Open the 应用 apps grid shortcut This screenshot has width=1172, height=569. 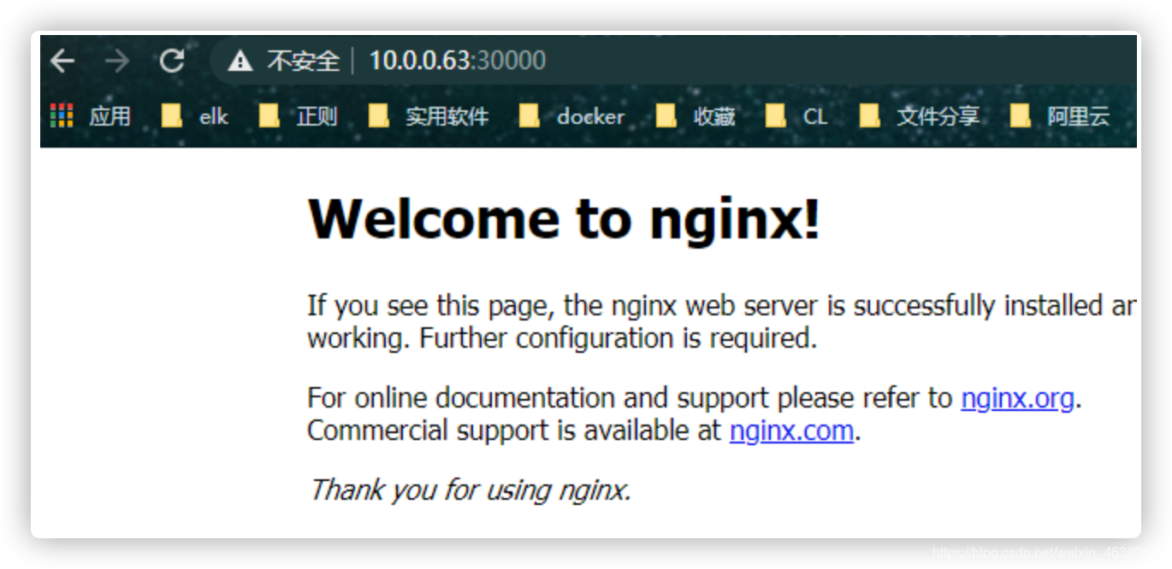(91, 116)
